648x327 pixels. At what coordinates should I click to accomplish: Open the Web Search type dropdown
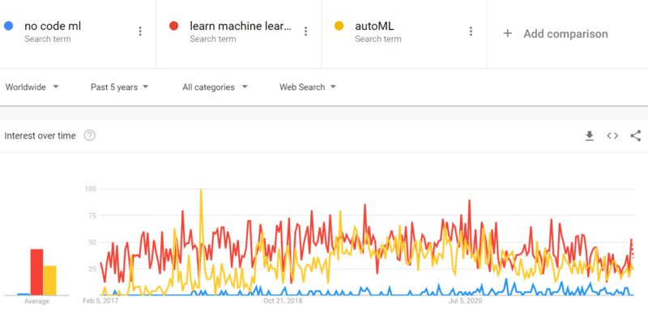pyautogui.click(x=307, y=87)
